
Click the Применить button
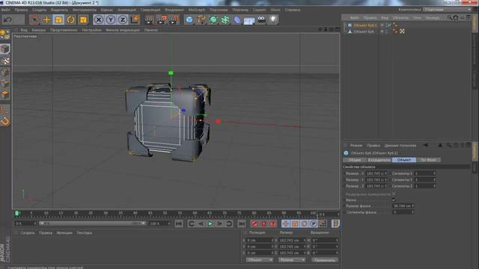tap(324, 260)
